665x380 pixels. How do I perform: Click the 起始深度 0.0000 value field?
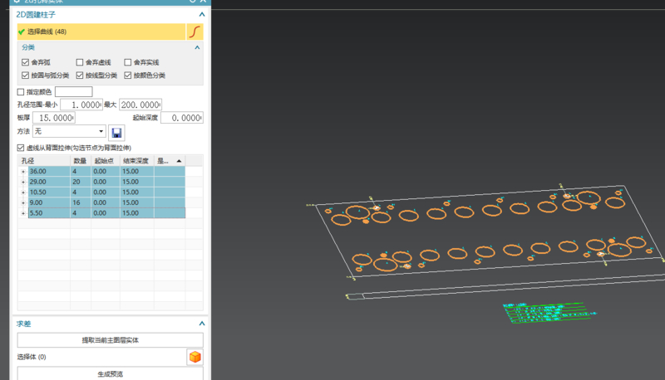coord(182,118)
